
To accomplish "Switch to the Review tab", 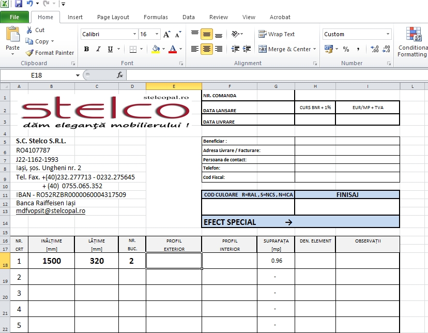I will click(x=219, y=17).
